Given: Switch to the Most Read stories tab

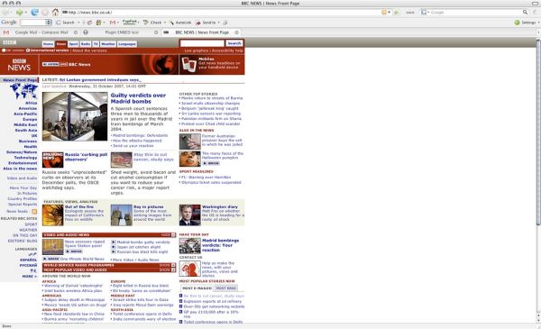Looking at the screenshot, I should pyautogui.click(x=226, y=288).
